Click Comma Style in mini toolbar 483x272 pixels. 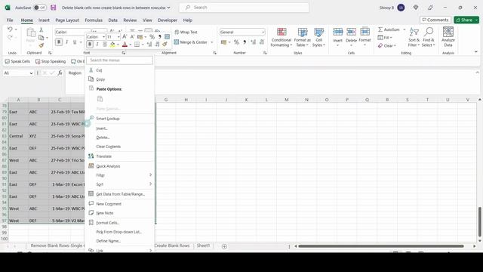159,37
